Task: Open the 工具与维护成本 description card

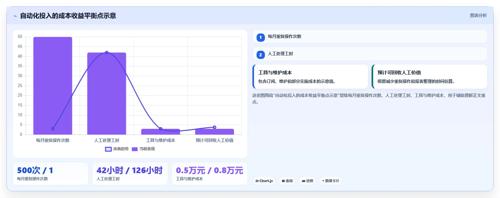Action: tap(310, 77)
